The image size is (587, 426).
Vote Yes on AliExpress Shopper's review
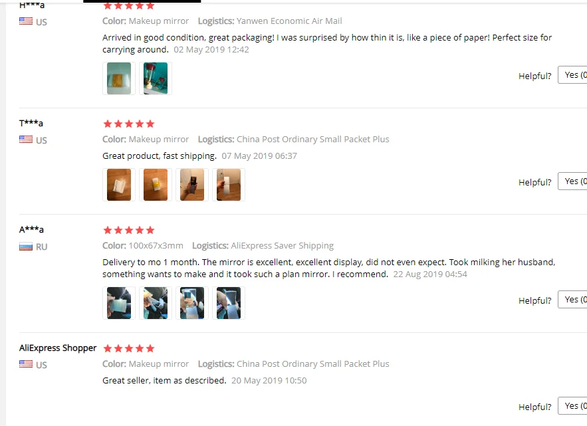572,406
